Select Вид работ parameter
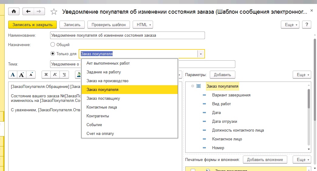Image resolution: width=317 pixels, height=171 pixels. click(x=221, y=104)
